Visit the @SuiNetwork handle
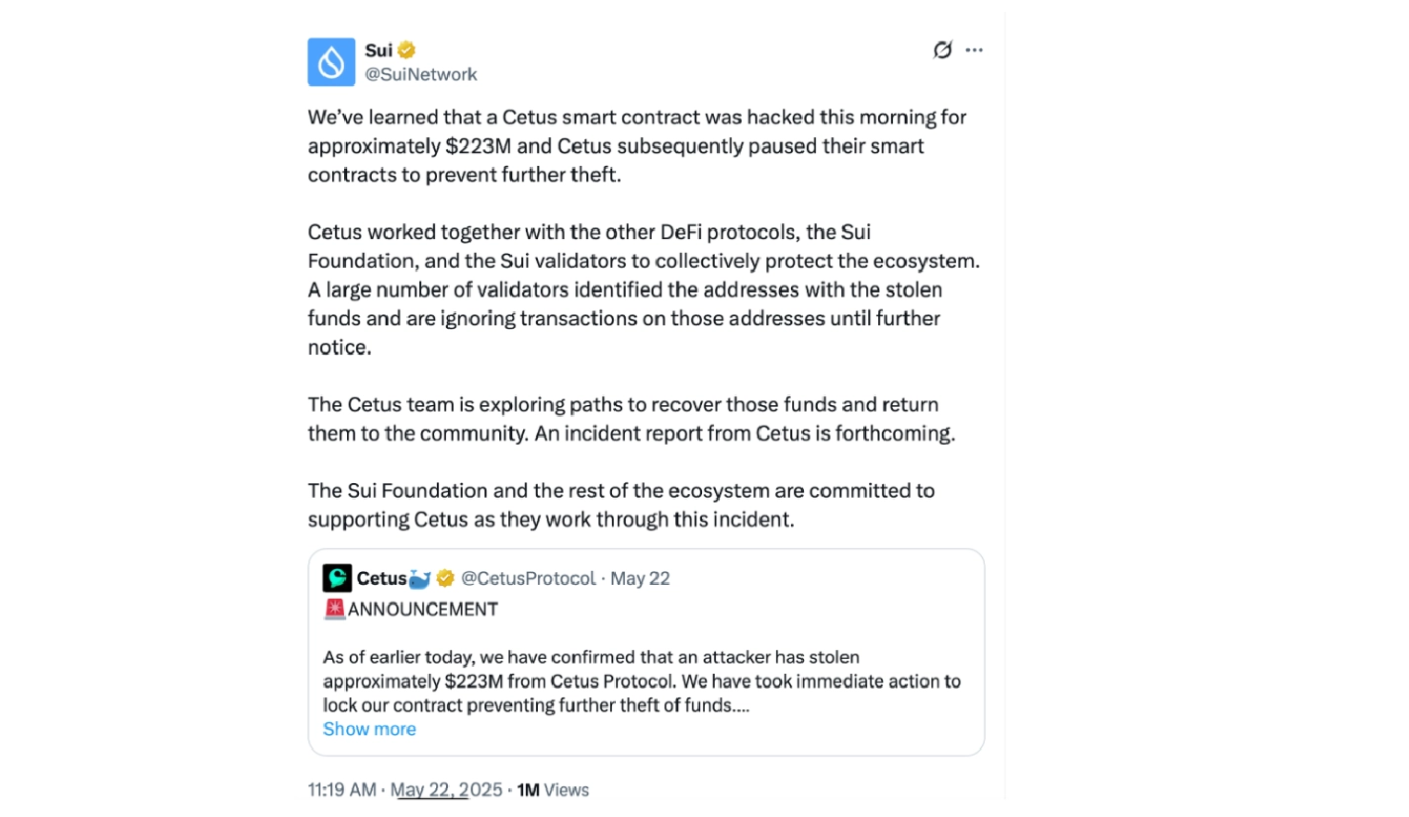This screenshot has height=817, width=1409. 421,74
